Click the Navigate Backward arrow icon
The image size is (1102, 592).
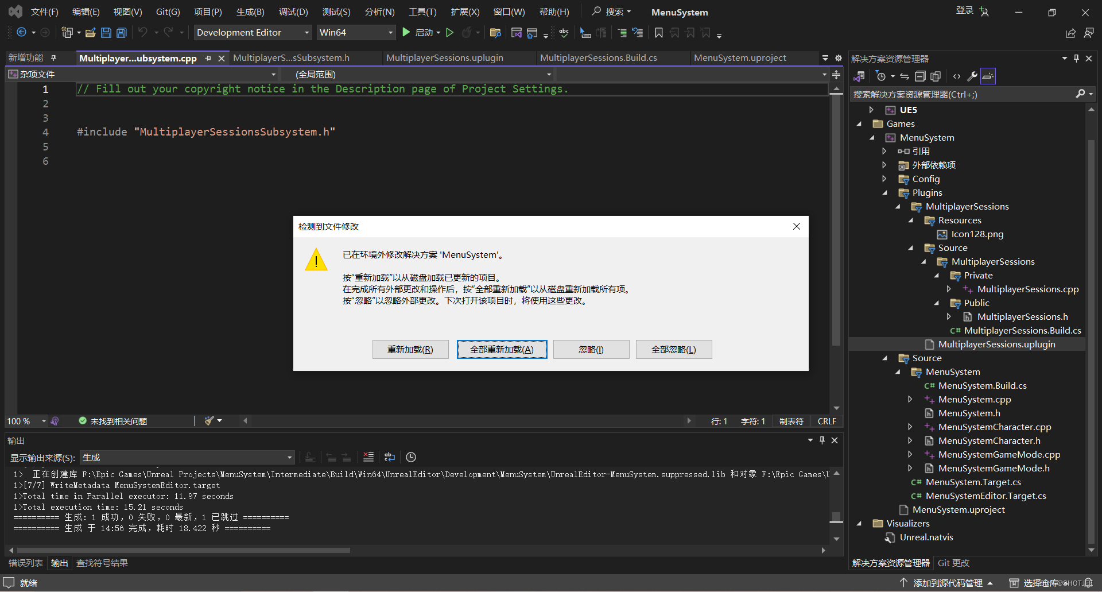click(21, 33)
